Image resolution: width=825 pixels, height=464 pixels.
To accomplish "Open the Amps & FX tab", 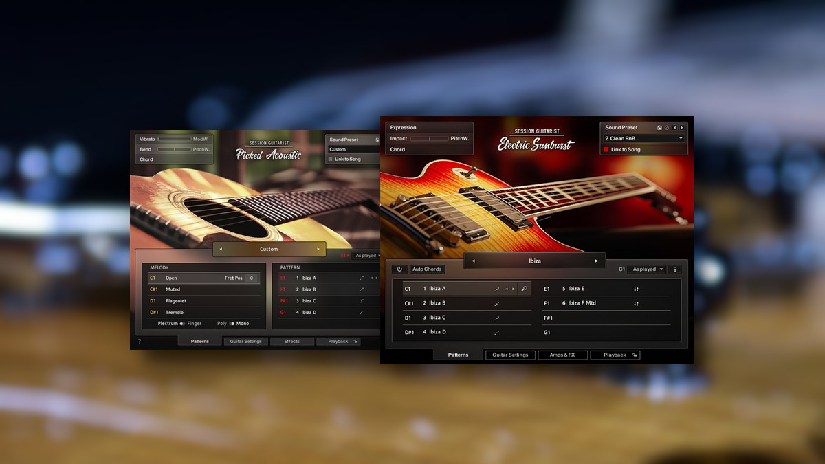I will 562,355.
